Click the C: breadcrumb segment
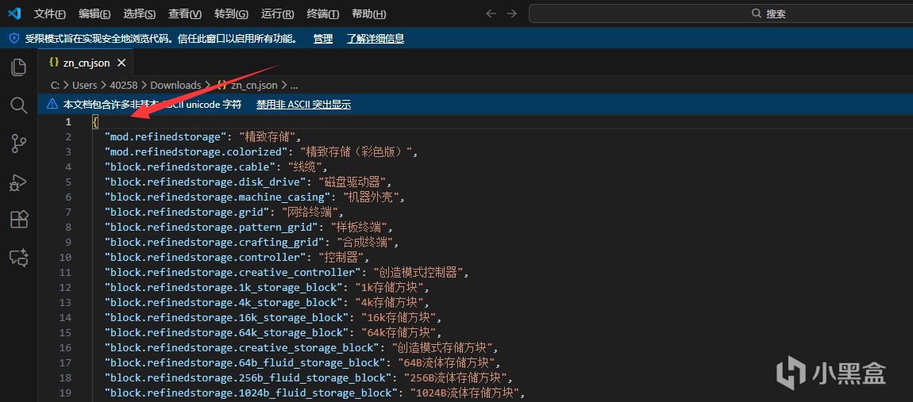 coord(56,85)
